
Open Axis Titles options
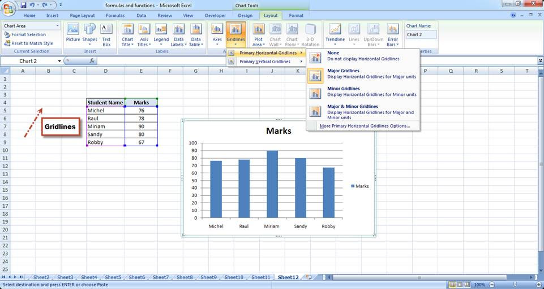(144, 34)
